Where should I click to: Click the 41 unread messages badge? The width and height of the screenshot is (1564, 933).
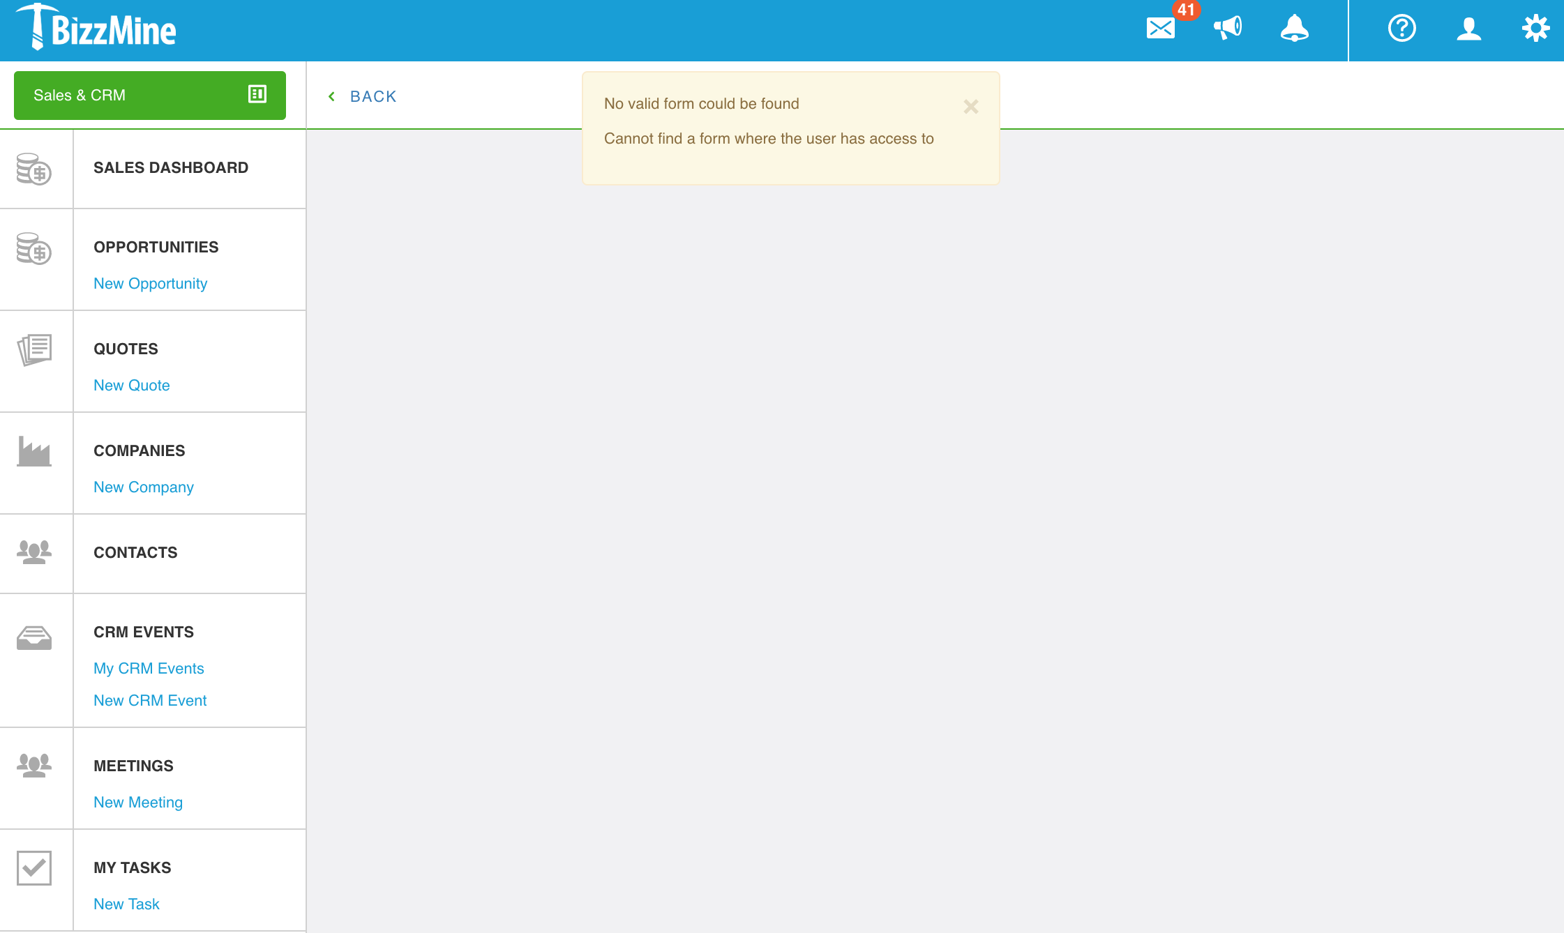pyautogui.click(x=1187, y=10)
